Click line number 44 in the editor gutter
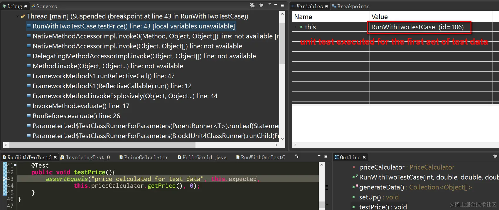This screenshot has height=210, width=499. (10, 186)
